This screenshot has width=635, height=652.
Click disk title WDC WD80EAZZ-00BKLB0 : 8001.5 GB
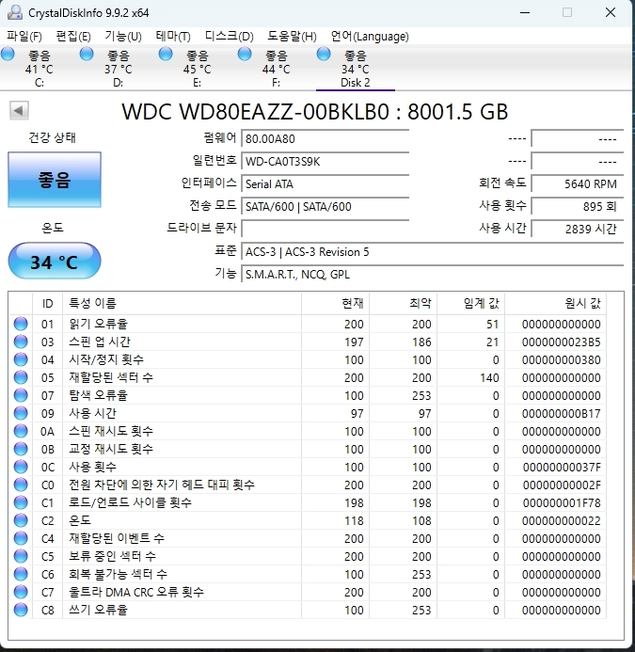point(315,112)
